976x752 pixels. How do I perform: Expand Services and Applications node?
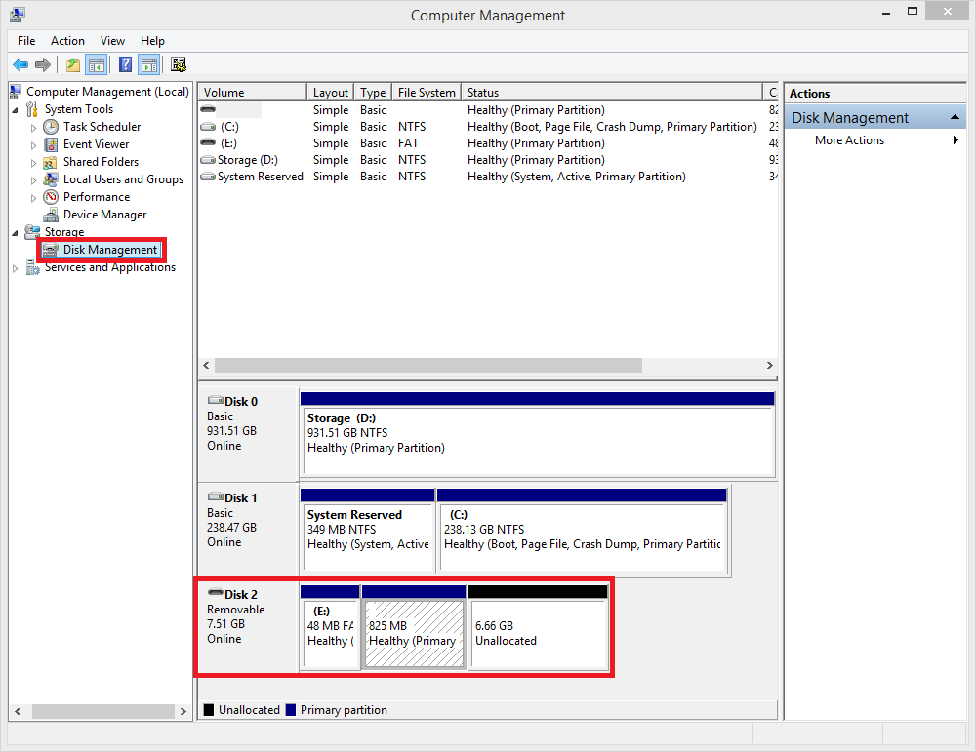pos(16,268)
